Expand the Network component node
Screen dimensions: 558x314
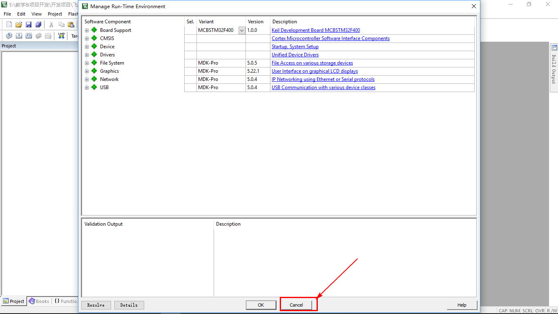[x=87, y=79]
